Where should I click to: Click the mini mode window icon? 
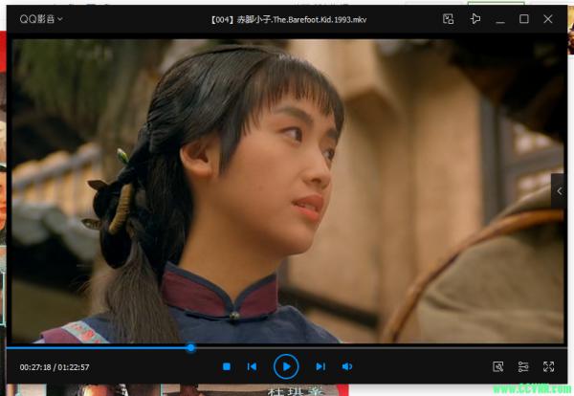click(449, 19)
